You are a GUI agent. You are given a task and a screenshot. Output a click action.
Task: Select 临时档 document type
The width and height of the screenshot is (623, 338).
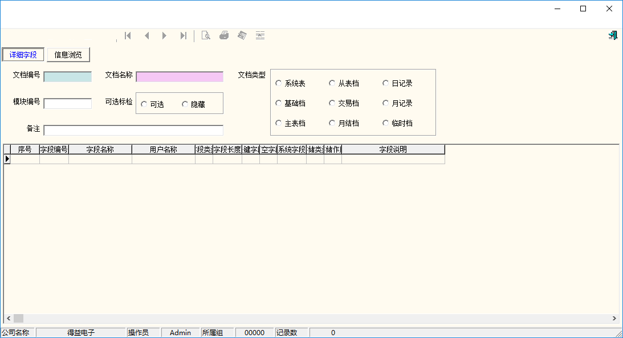398,123
